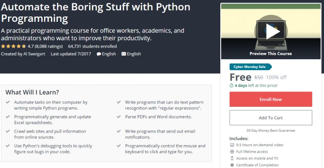
Task: Click the closed captions CC icon
Action: coord(124,54)
